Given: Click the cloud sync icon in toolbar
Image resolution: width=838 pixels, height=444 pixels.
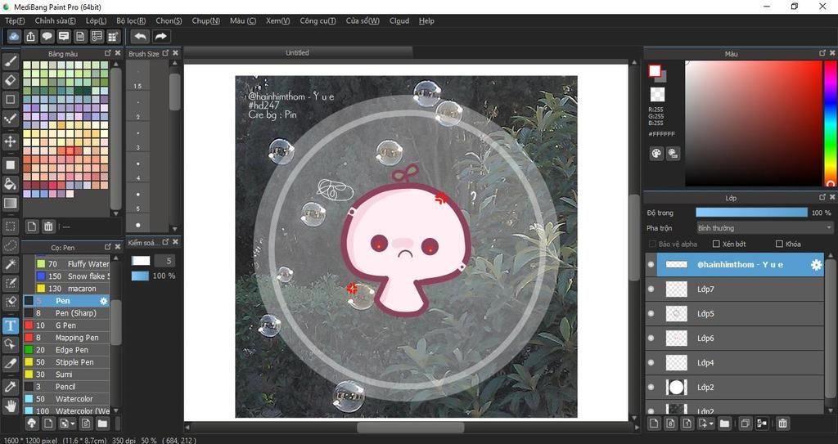Looking at the screenshot, I should coord(14,36).
